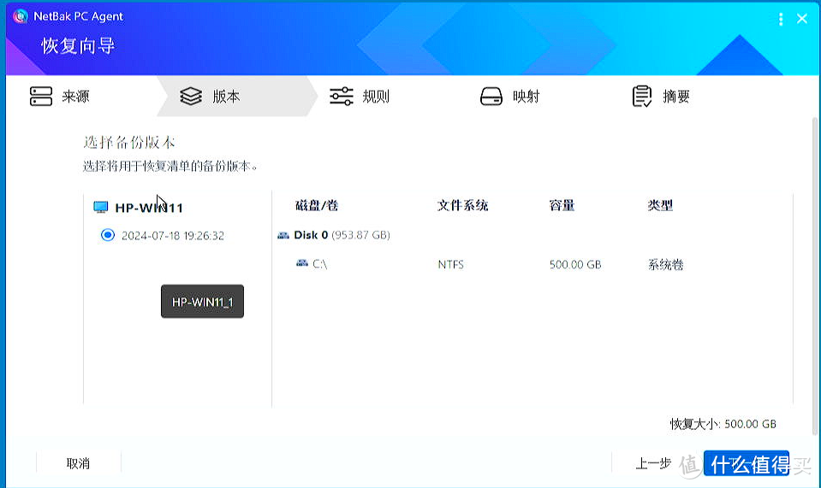Image resolution: width=821 pixels, height=488 pixels.
Task: Click the 恢复大小: 500.00 GB text
Action: (x=723, y=424)
